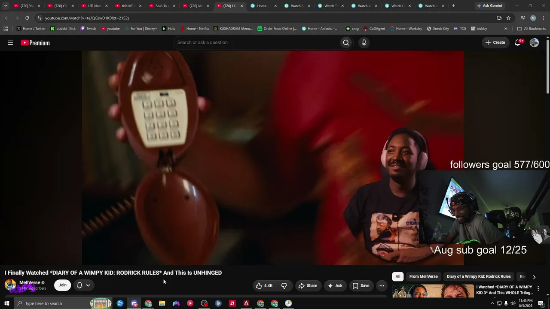Open the YouTube guide hamburger menu
Viewport: 550px width, 309px height.
point(10,42)
